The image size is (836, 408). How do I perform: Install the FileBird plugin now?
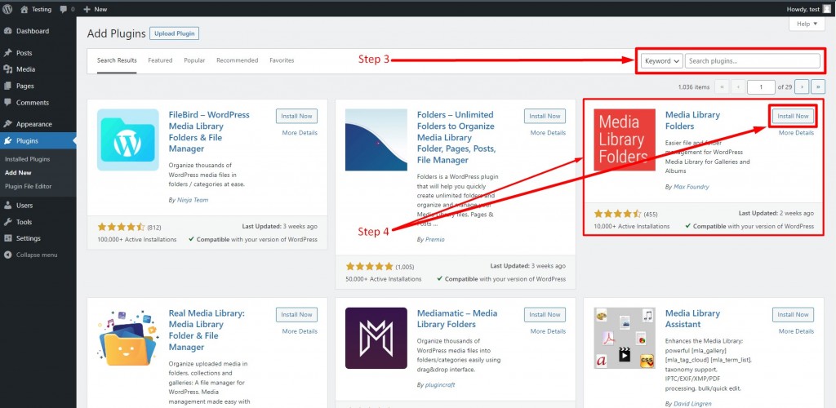tap(297, 116)
